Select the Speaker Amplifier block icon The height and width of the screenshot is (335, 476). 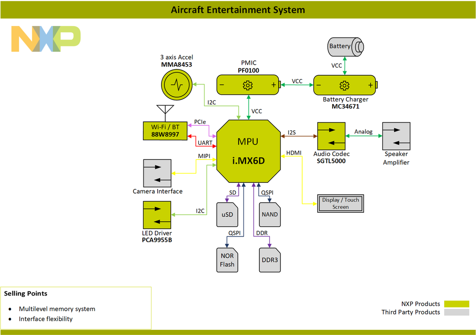(x=396, y=136)
